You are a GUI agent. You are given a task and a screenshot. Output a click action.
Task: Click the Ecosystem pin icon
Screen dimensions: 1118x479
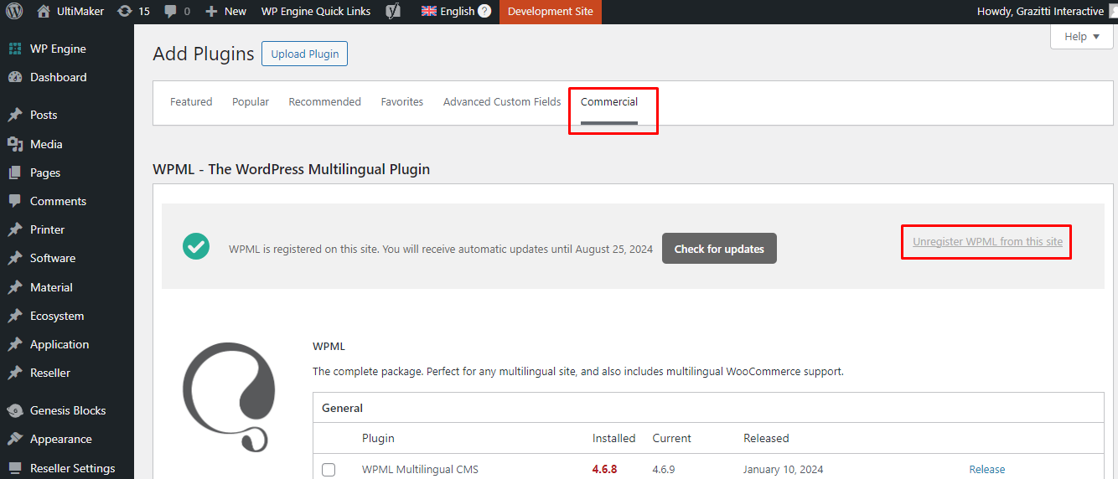15,316
